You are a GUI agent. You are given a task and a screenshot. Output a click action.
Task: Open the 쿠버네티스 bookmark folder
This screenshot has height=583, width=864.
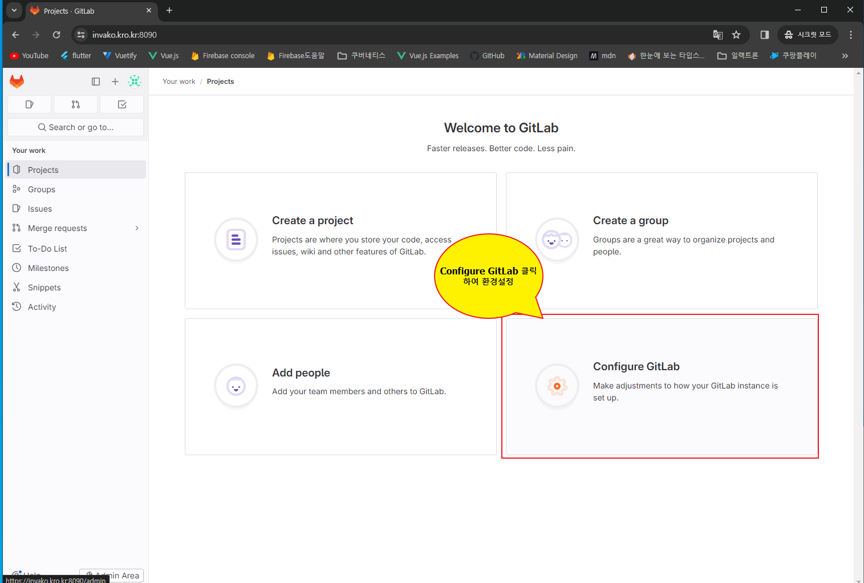click(362, 55)
